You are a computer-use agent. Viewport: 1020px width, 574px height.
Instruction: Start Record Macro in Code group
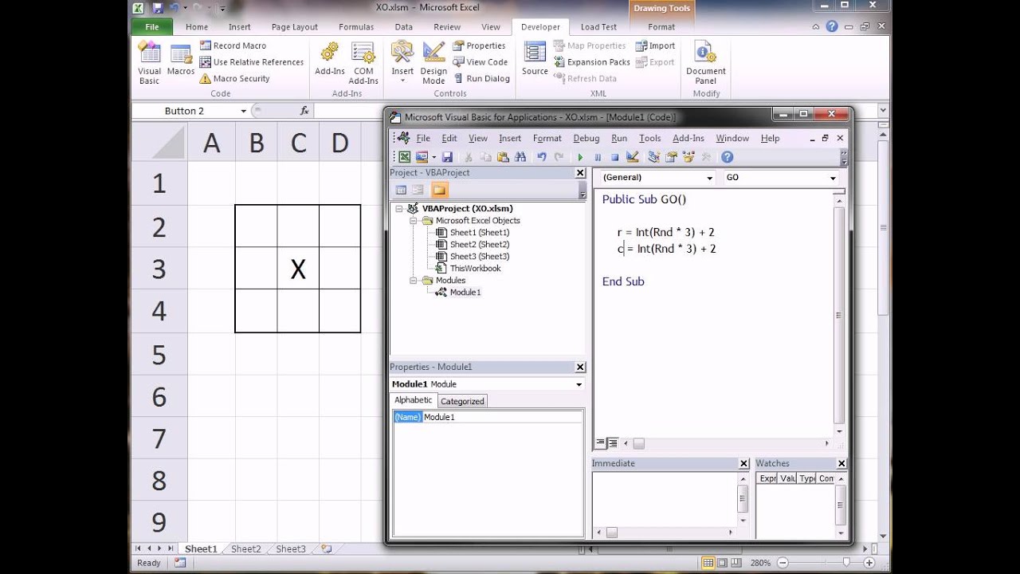pos(233,45)
